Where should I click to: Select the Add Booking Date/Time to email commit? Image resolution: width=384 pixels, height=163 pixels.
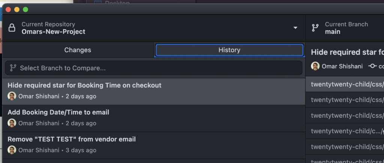point(154,118)
